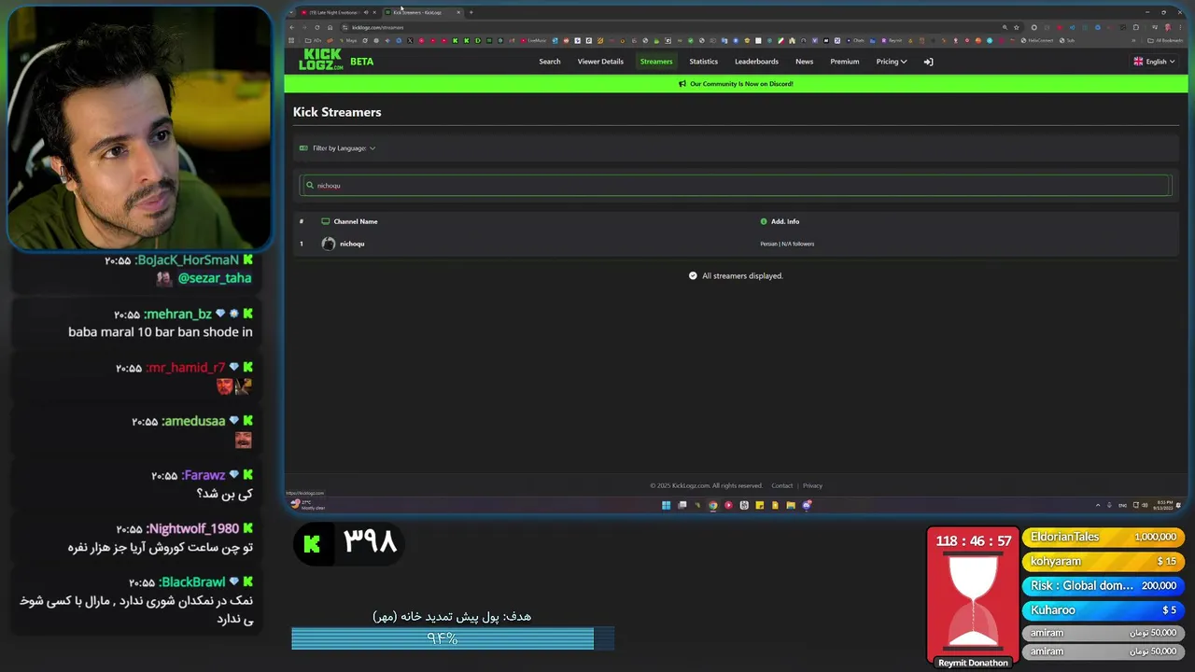Go to Statistics page
Viewport: 1195px width, 672px height.
[x=704, y=62]
